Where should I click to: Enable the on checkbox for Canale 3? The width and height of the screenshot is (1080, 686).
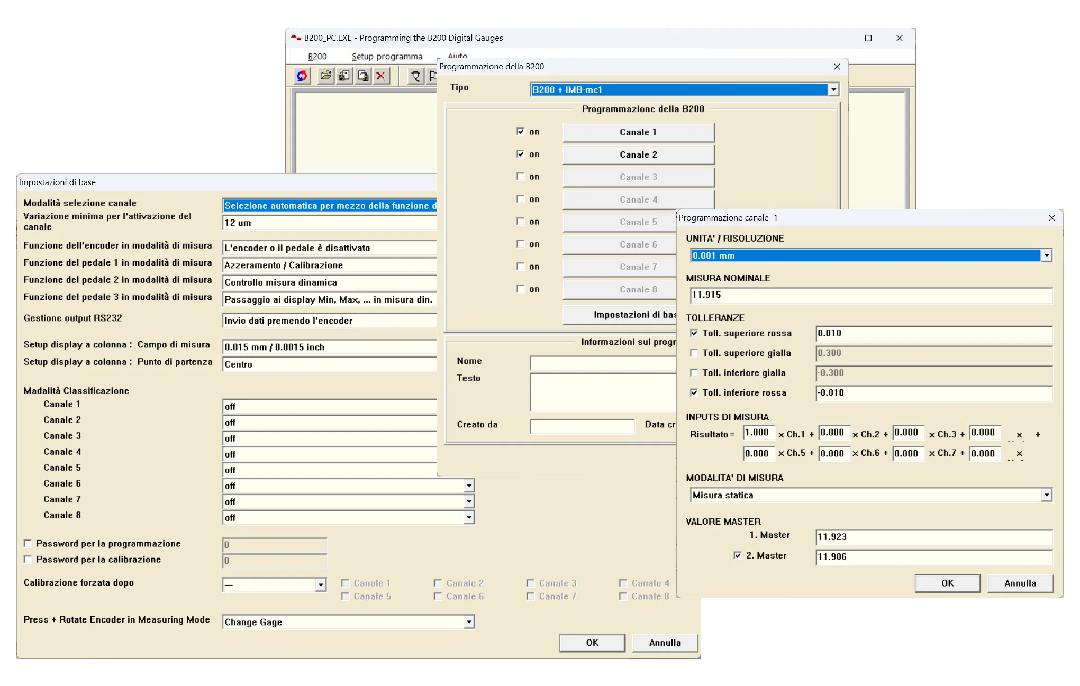click(521, 177)
